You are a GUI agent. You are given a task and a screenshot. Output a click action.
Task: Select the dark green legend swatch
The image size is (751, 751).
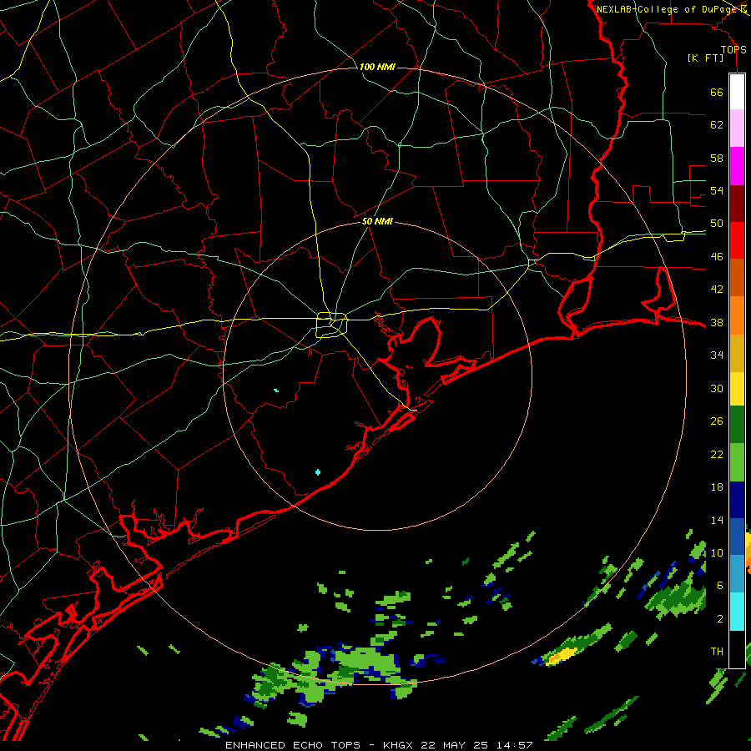tap(737, 425)
